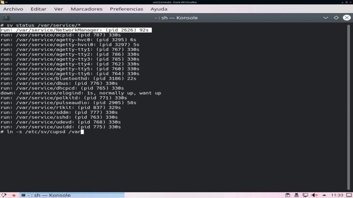Open the Archivo menu

[13, 9]
